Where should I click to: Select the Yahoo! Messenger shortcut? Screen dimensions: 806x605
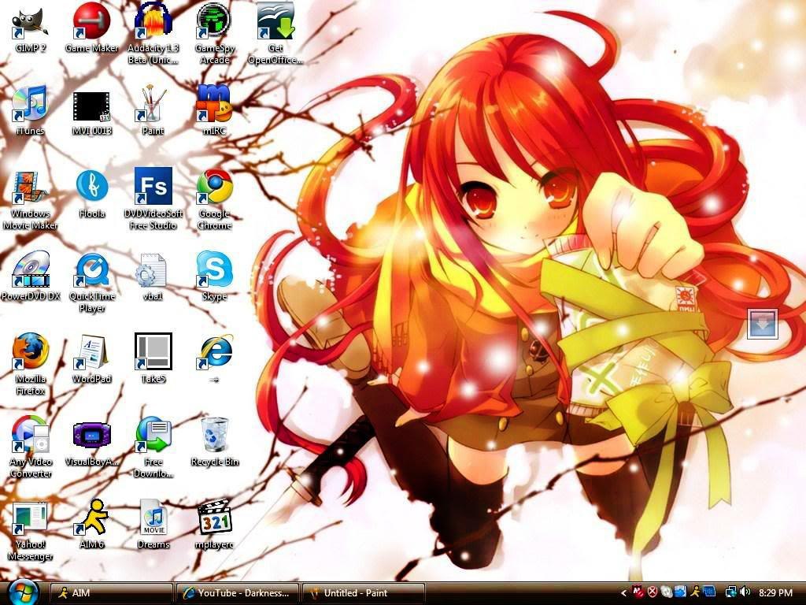[31, 531]
